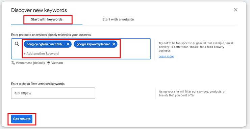
Task: Click the 'Enter a site to filter unrelated keywords' label
Action: point(38,84)
